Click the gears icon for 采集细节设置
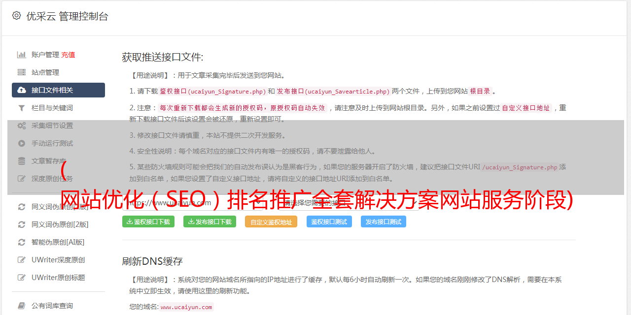Viewport: 631px width, 315px height. 22,126
